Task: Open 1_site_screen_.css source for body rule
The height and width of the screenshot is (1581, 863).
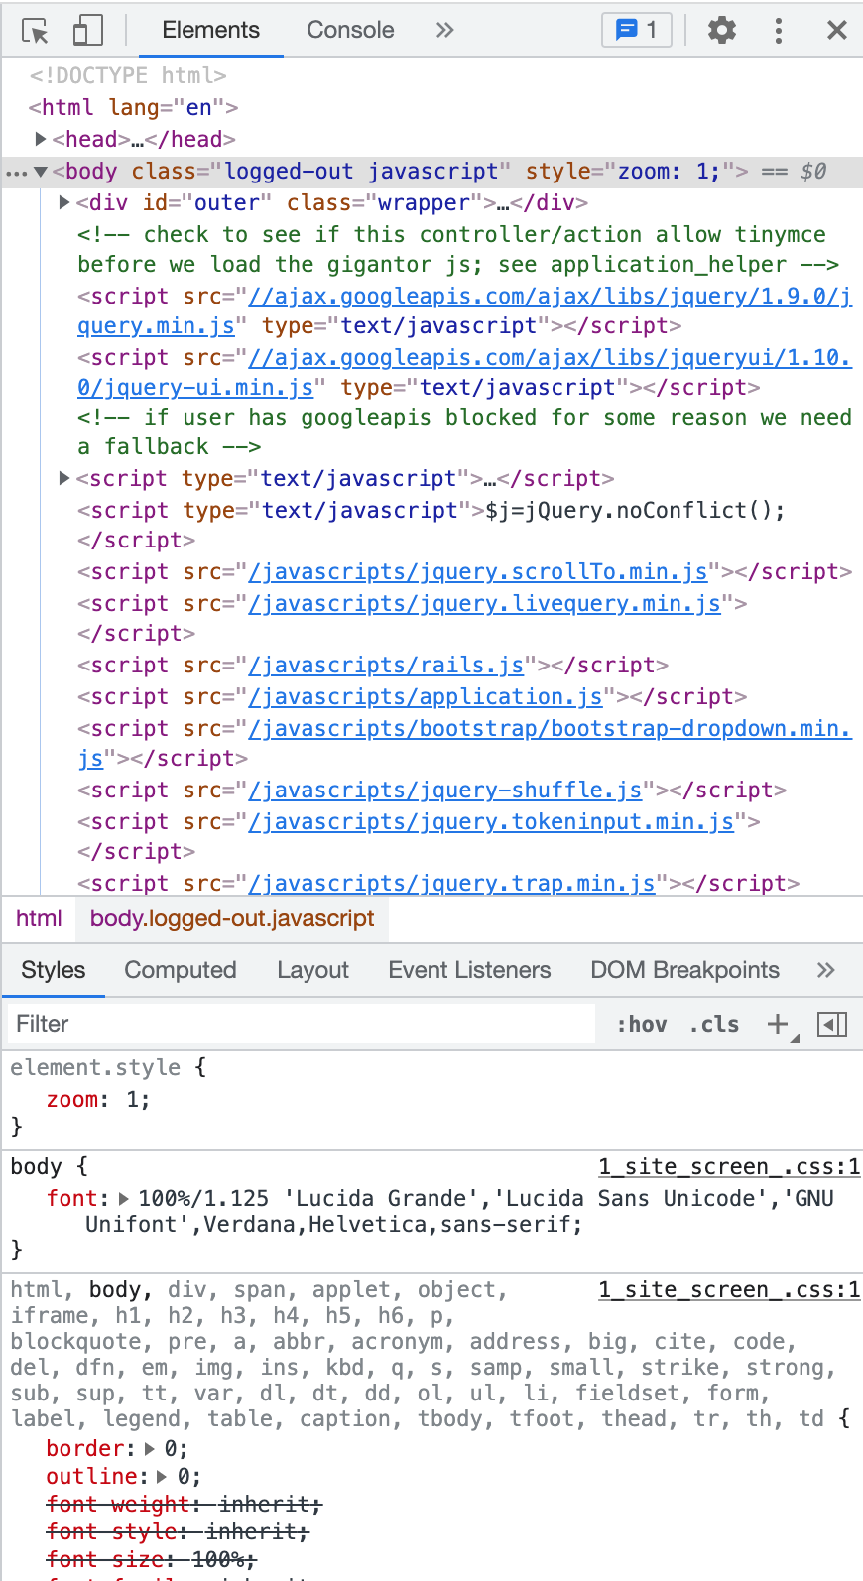Action: click(x=728, y=1166)
